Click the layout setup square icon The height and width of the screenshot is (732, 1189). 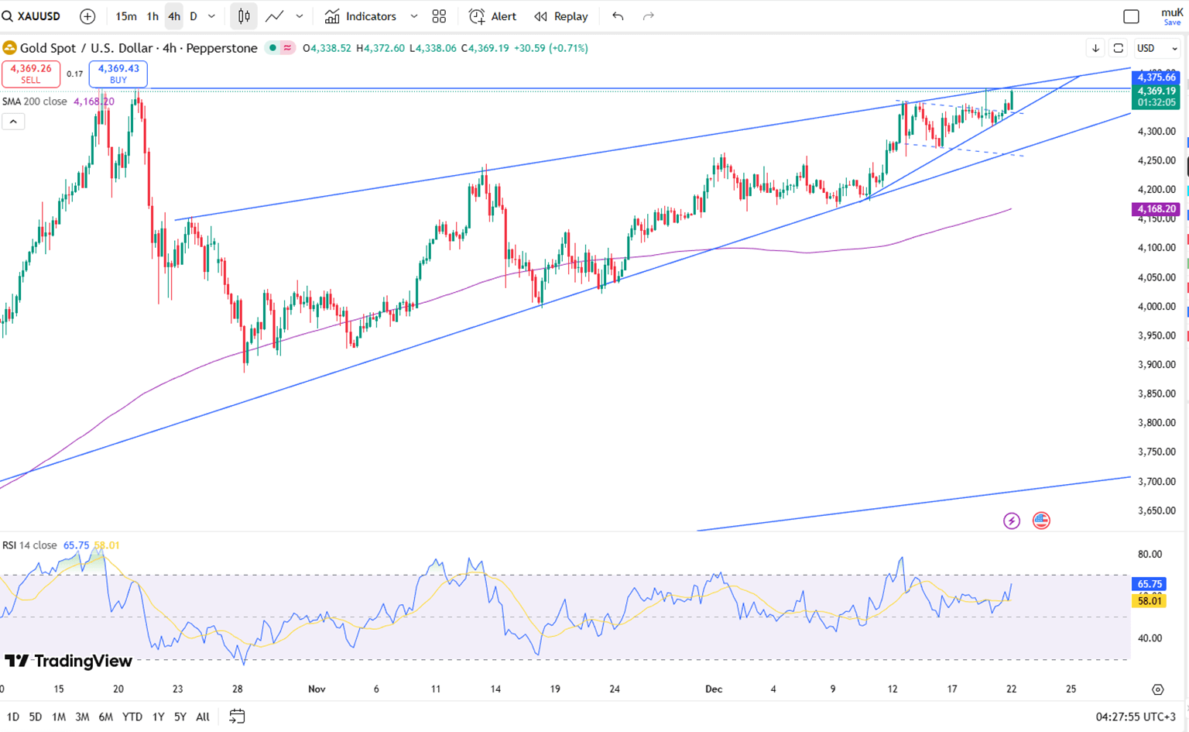tap(1131, 16)
